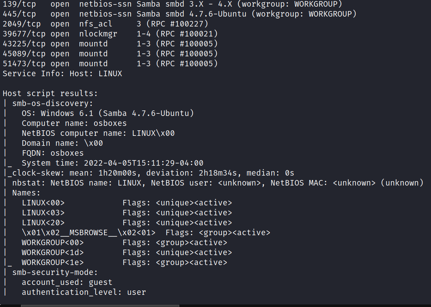Click the __MSBROWSE__ NetBIOS name entry
Image resolution: width=431 pixels, height=307 pixels.
[88, 233]
